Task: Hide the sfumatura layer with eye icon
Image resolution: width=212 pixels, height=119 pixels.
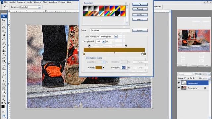Action: [x=179, y=83]
